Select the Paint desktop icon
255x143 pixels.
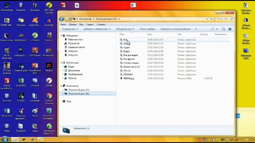click(35, 112)
